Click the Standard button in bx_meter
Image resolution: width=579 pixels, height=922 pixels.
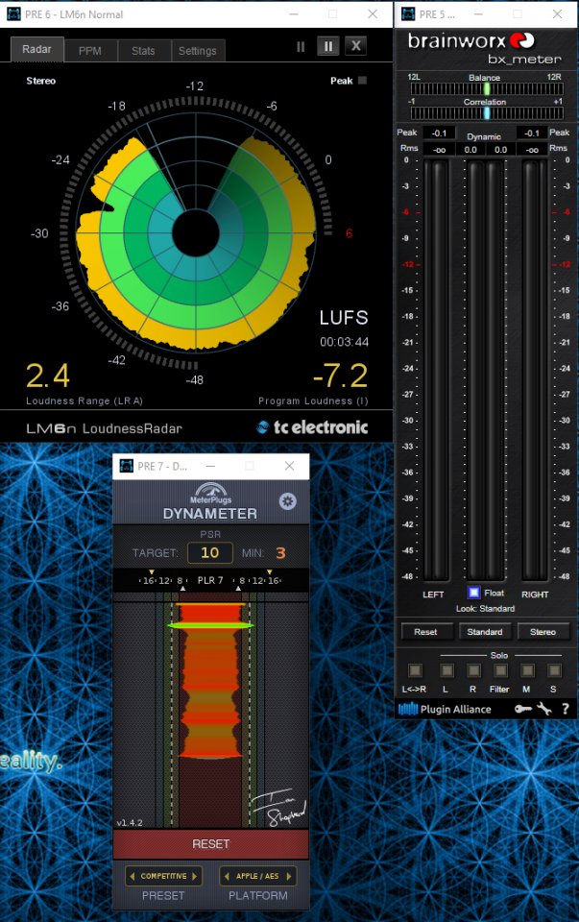point(484,632)
